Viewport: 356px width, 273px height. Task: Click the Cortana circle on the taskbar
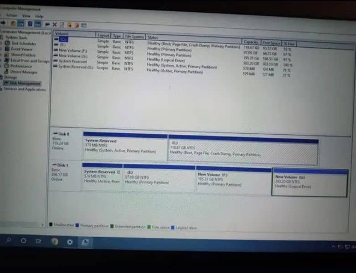click(x=23, y=241)
